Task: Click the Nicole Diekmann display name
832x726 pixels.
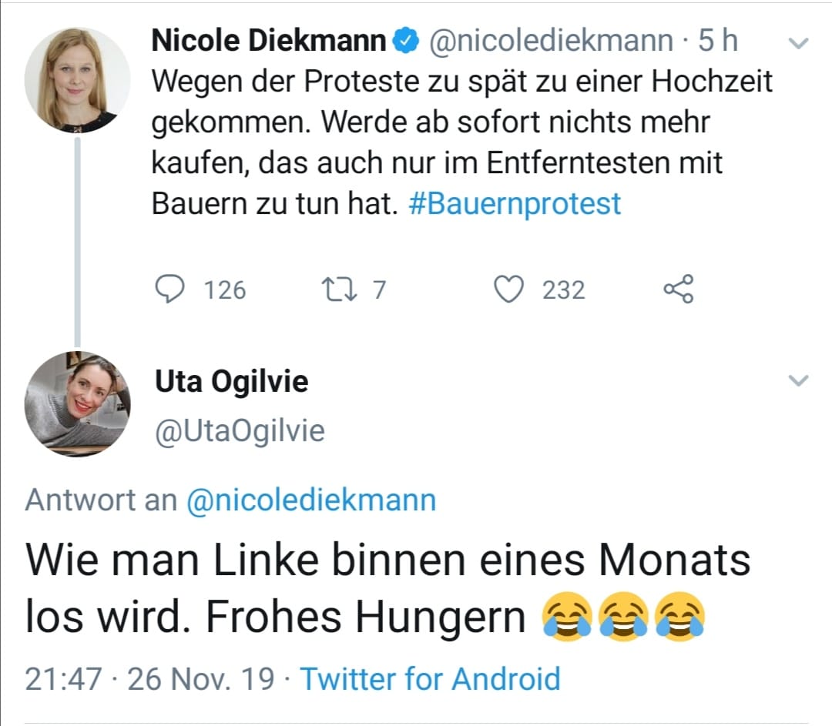Action: pos(268,42)
